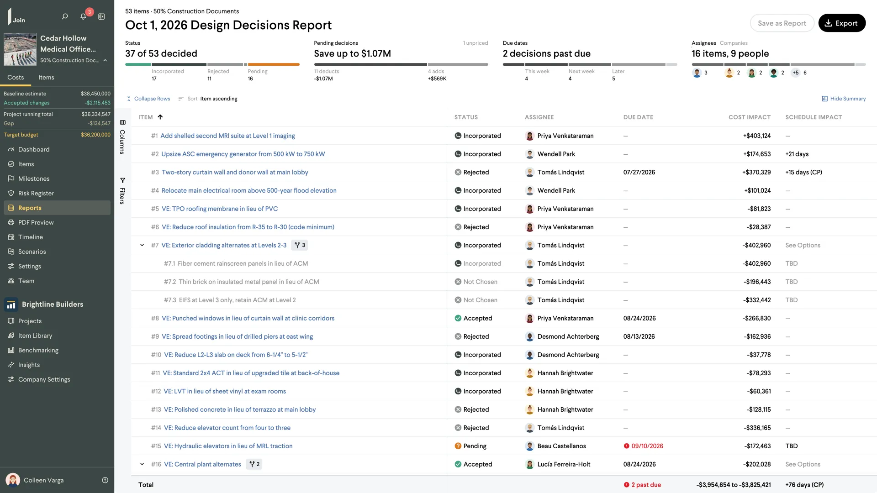Open item #15 Hydraulic elevators link
This screenshot has height=493, width=877.
coord(228,446)
